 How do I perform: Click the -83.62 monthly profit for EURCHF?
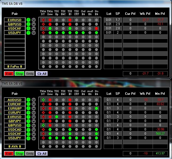pyautogui.click(x=160, y=104)
